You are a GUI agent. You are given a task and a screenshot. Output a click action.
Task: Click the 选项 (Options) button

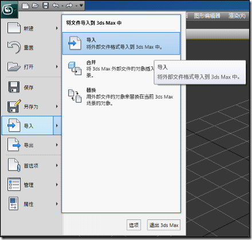click(133, 225)
